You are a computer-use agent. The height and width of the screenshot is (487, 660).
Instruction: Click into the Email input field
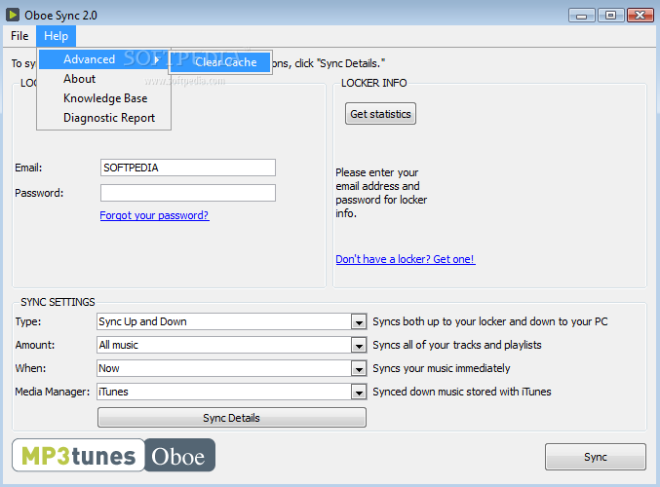[x=188, y=168]
